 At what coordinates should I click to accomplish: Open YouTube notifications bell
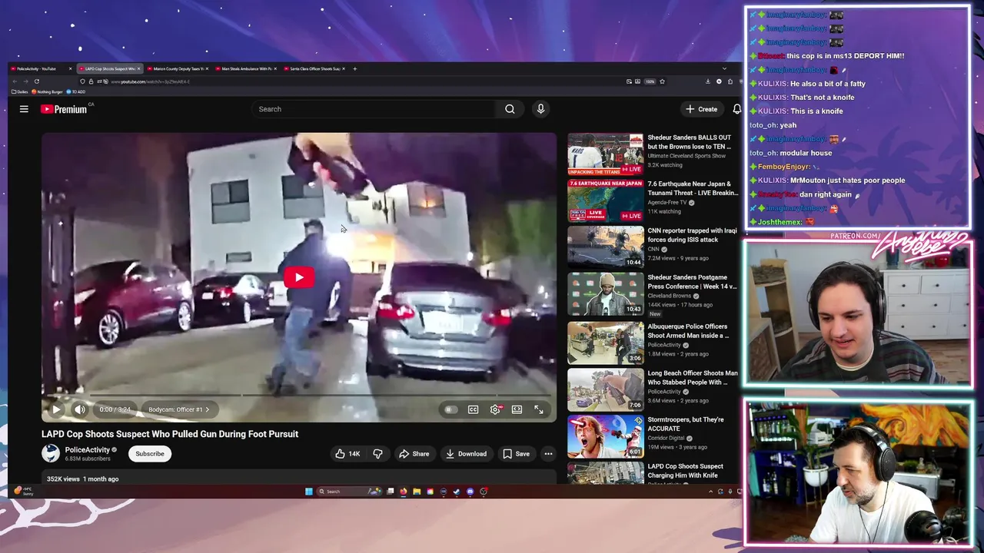click(x=736, y=109)
